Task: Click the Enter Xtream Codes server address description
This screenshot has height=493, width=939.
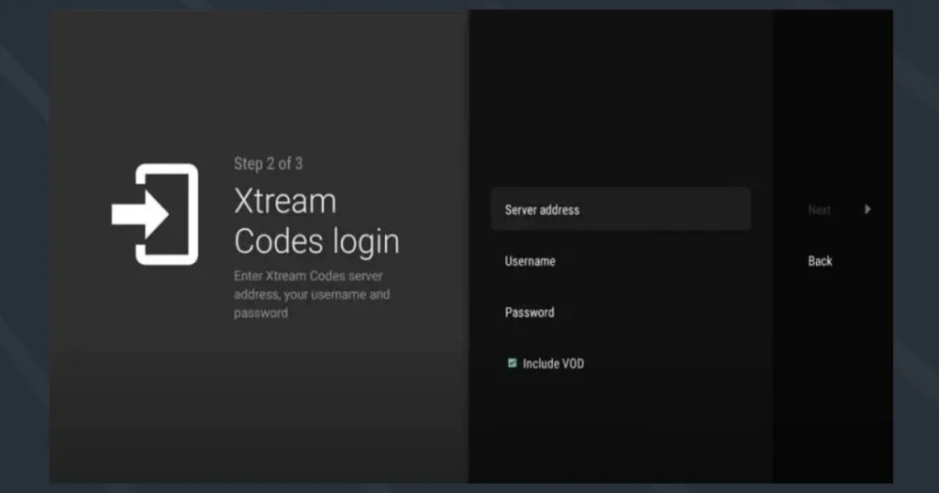Action: [312, 294]
